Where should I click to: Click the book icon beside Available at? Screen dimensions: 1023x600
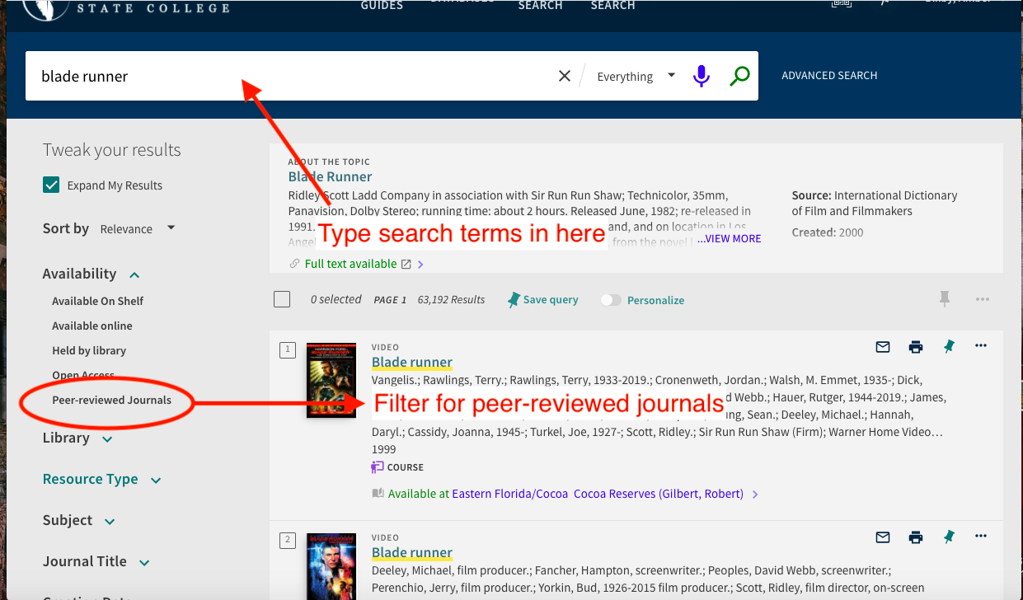click(x=378, y=494)
